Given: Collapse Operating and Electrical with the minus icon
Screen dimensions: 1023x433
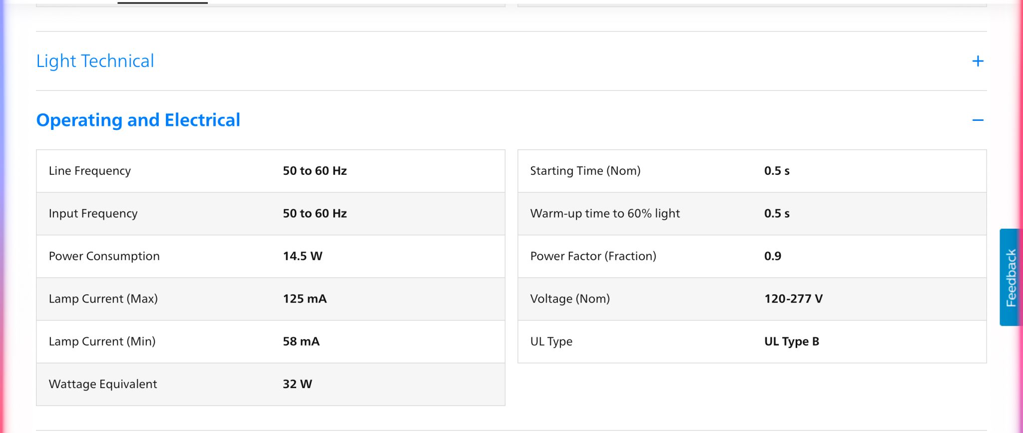Looking at the screenshot, I should coord(978,120).
